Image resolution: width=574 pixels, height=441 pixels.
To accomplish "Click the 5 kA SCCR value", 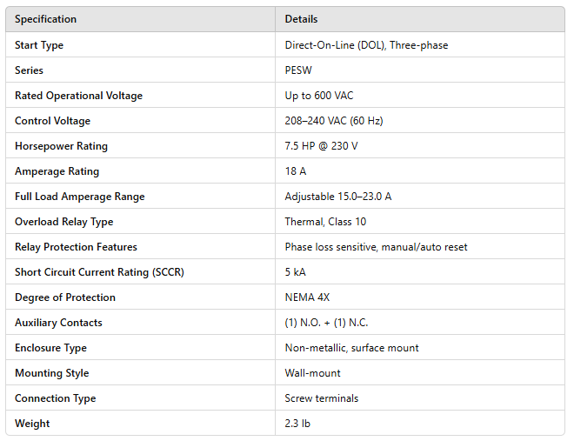I will [x=295, y=272].
